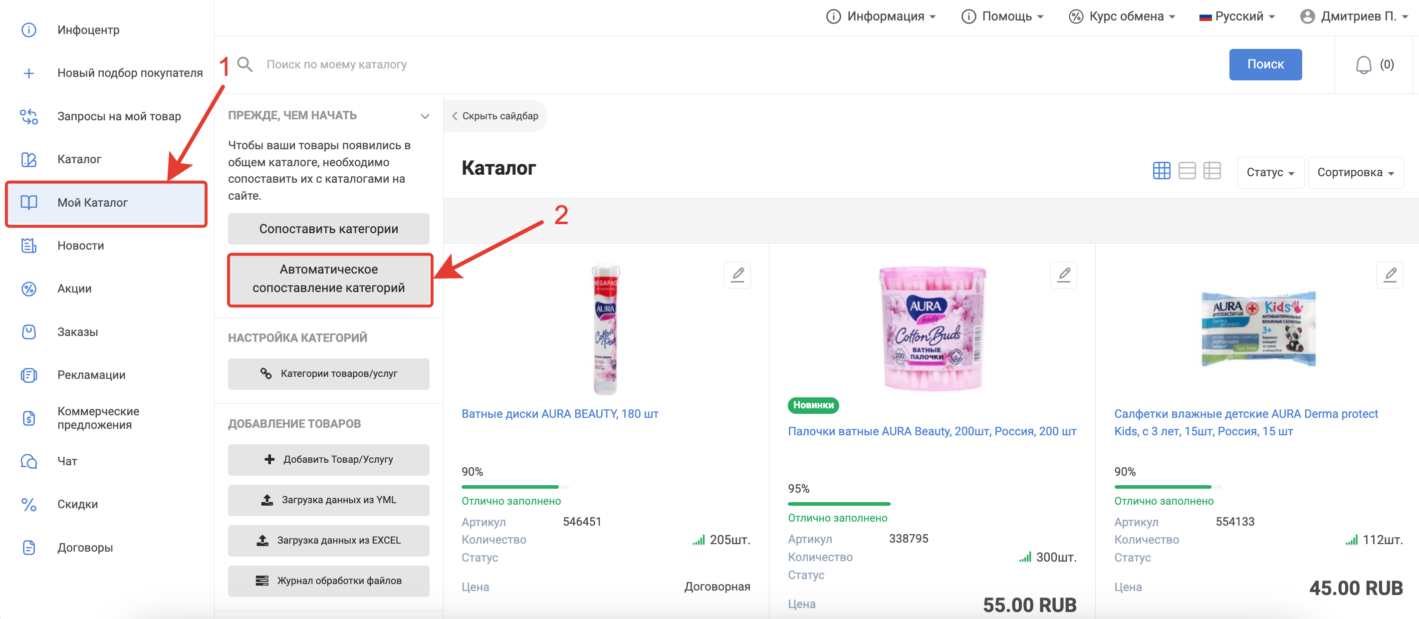Open the Курс обмена menu

[1122, 16]
